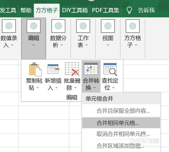Switch to the 方方格子 ribbon tab
Image resolution: width=169 pixels, height=152 pixels.
pos(47,10)
